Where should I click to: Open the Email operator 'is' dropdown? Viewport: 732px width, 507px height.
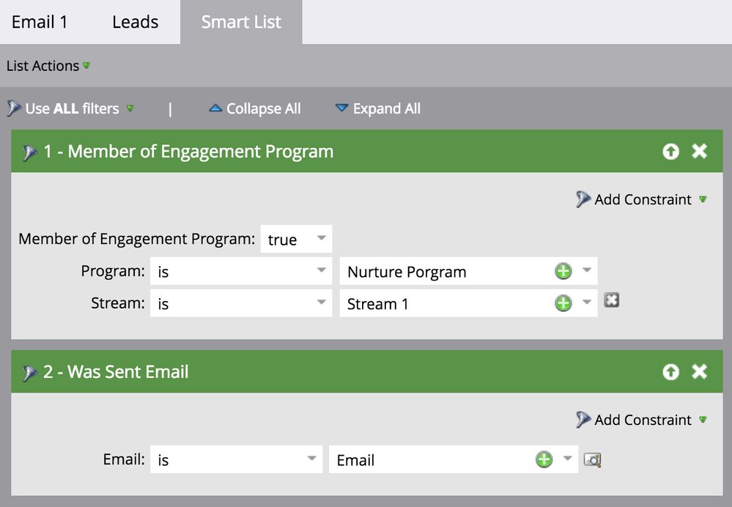pyautogui.click(x=236, y=459)
